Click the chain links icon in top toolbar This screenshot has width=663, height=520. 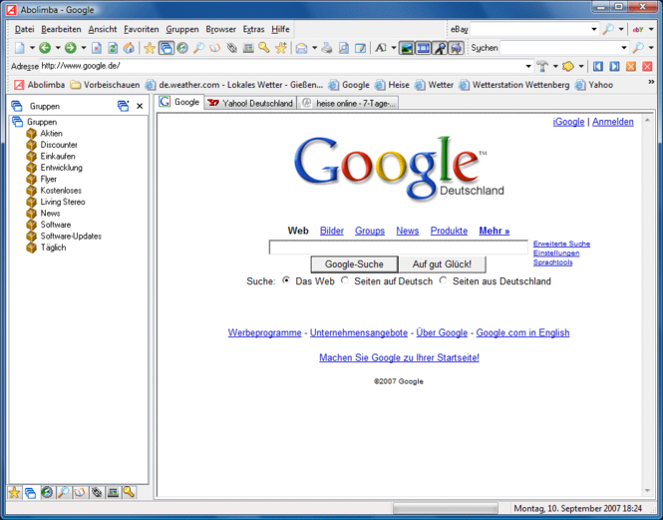click(x=231, y=48)
